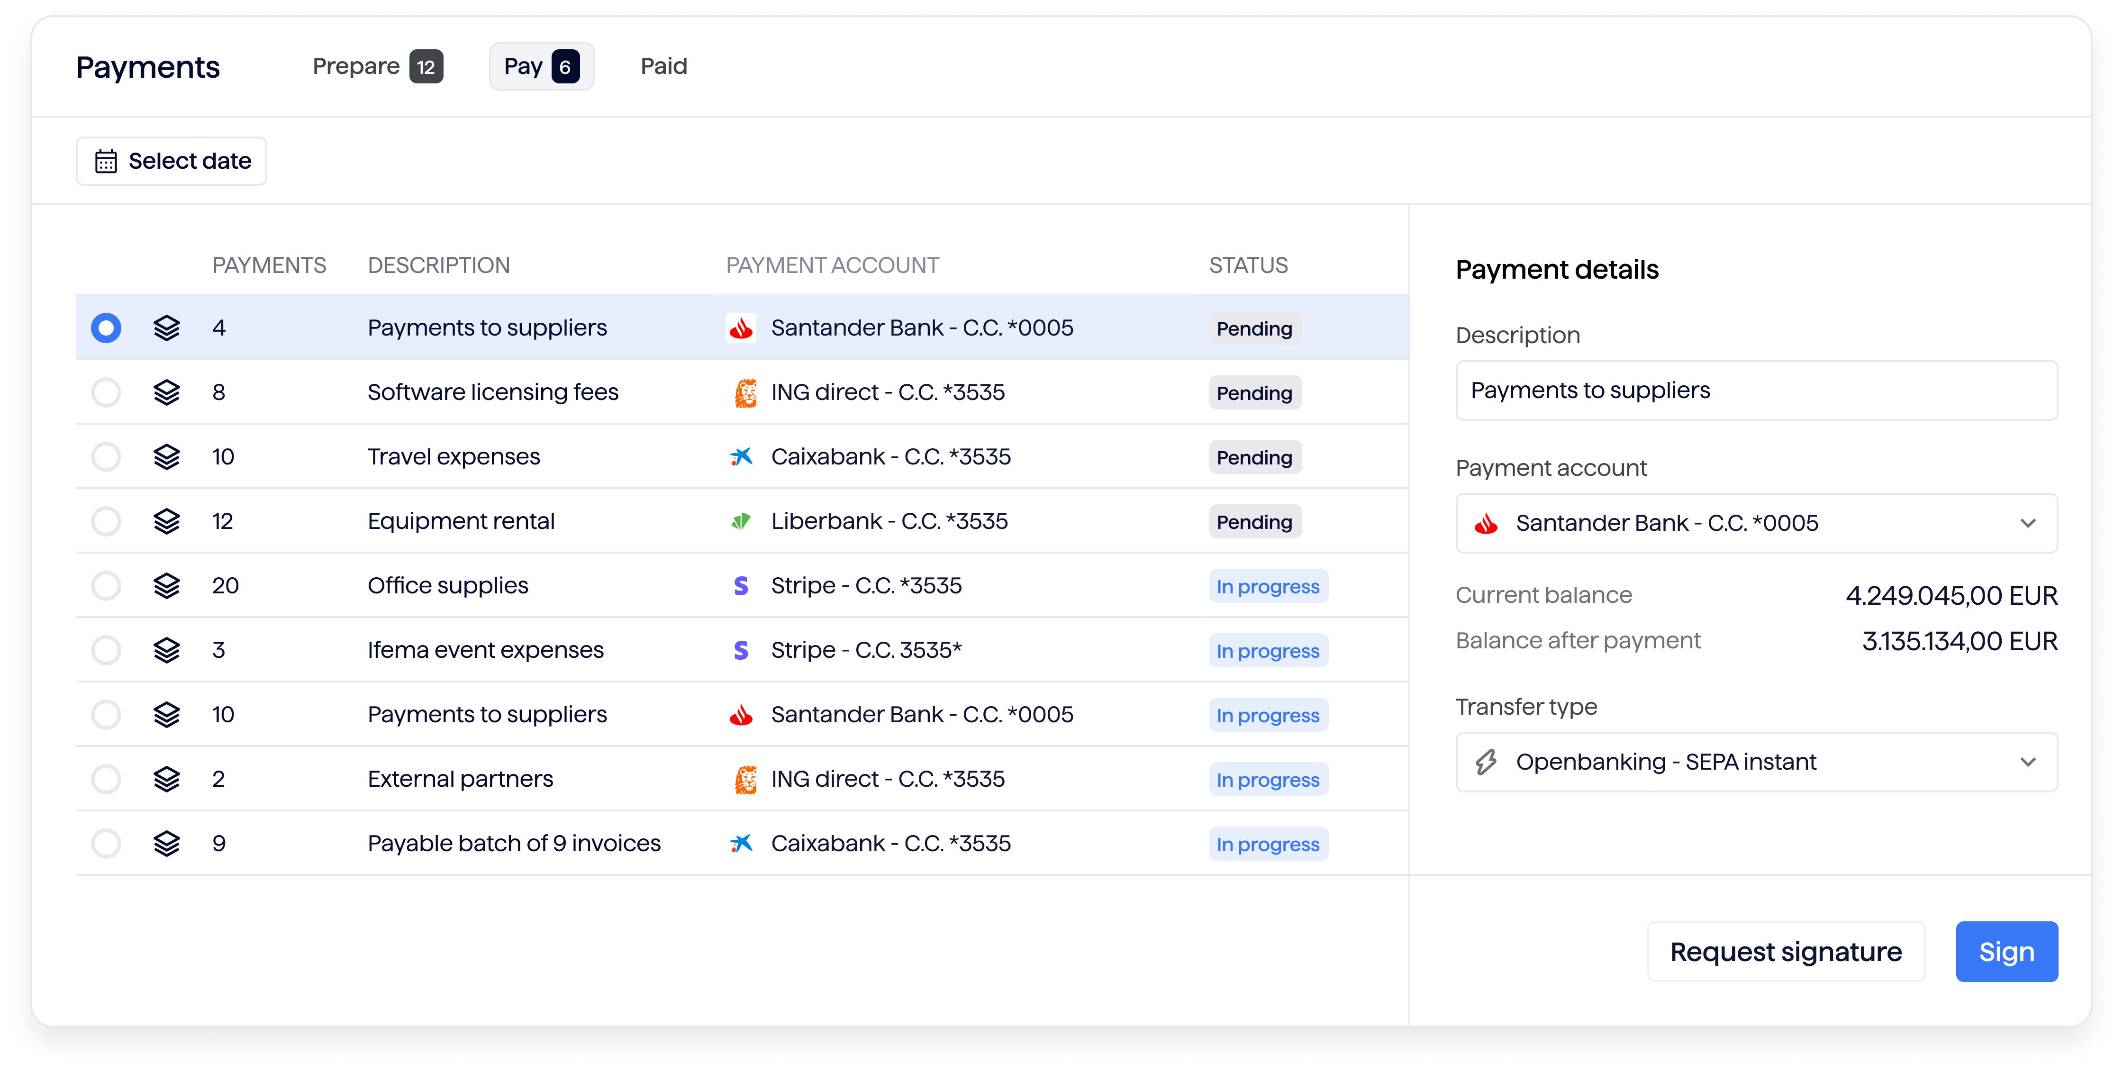Click the blue Sign button

pyautogui.click(x=2007, y=952)
